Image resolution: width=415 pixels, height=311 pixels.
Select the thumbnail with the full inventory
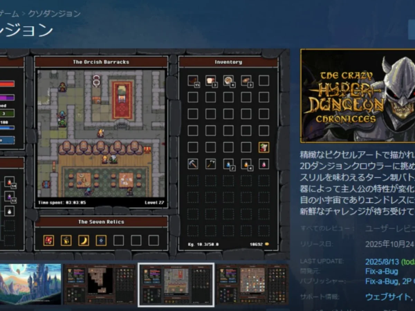pyautogui.click(x=252, y=284)
